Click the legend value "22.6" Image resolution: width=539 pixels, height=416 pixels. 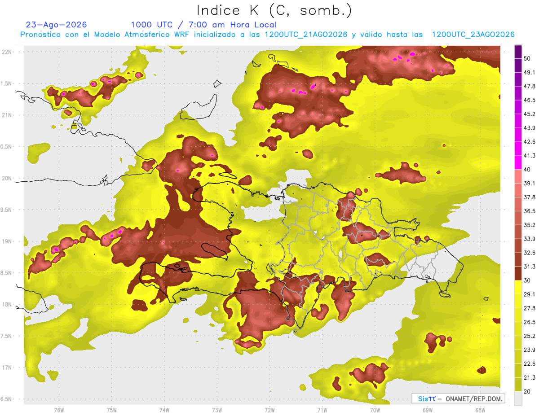(530, 364)
